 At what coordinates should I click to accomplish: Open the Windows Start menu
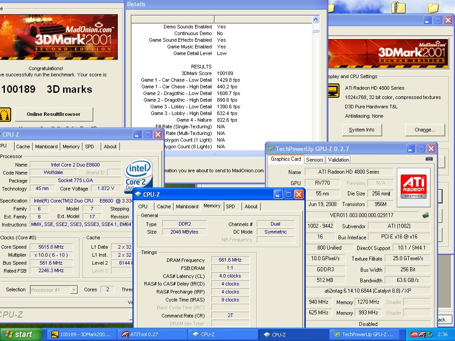21,334
